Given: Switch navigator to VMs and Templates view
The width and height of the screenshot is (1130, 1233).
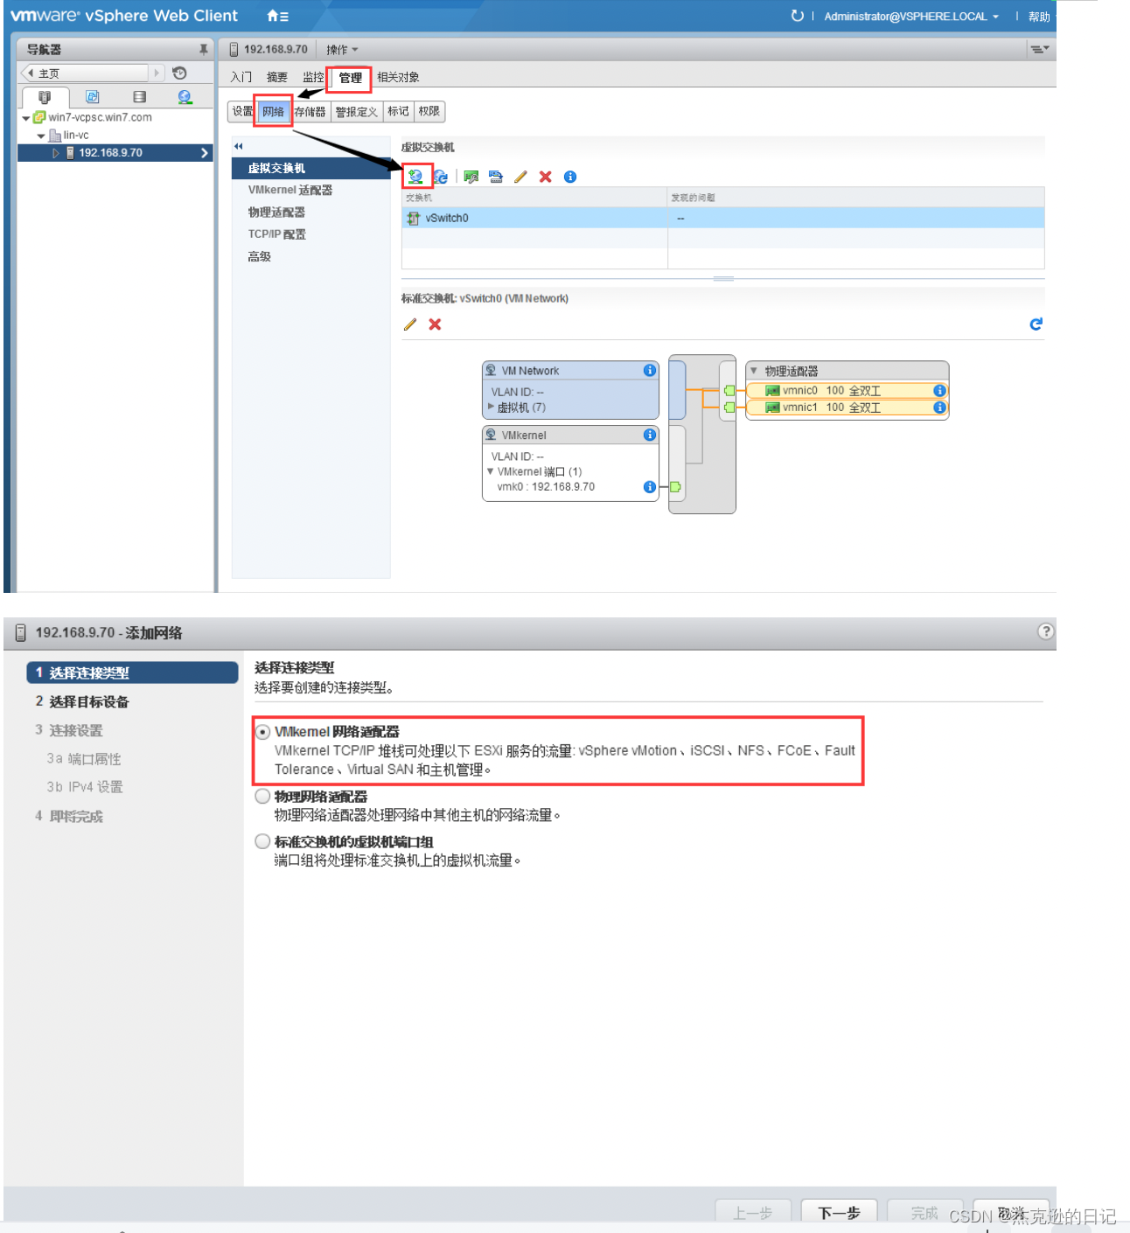Looking at the screenshot, I should (92, 96).
